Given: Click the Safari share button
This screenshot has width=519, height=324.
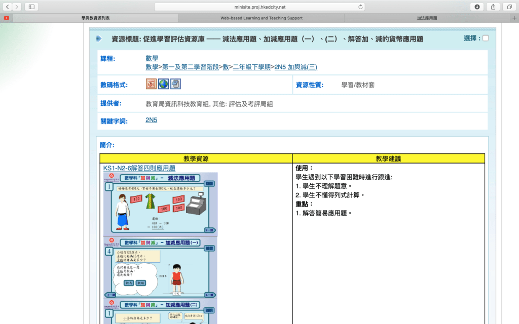Looking at the screenshot, I should (493, 7).
